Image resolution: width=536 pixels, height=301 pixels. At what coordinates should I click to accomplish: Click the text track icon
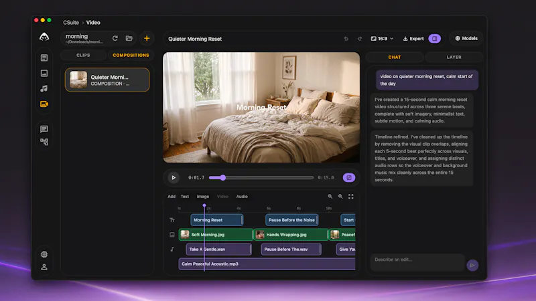click(172, 220)
